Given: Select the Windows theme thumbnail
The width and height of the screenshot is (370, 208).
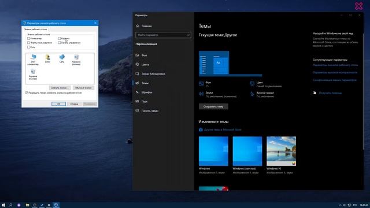Looking at the screenshot, I should click(x=213, y=151).
